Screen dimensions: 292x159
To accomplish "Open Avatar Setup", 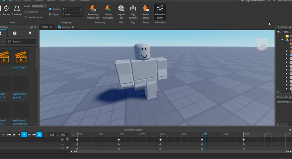I will [x=145, y=12].
